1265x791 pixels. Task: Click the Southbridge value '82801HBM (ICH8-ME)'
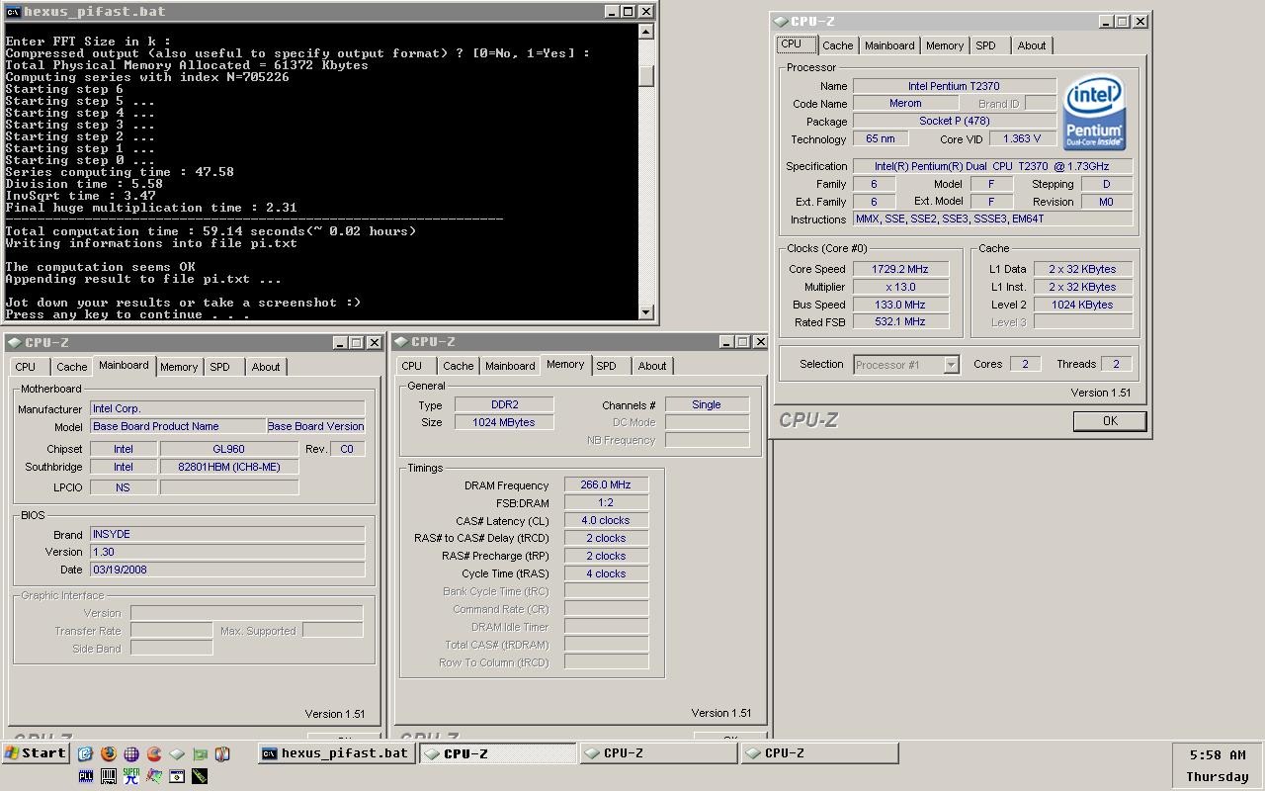pos(228,467)
